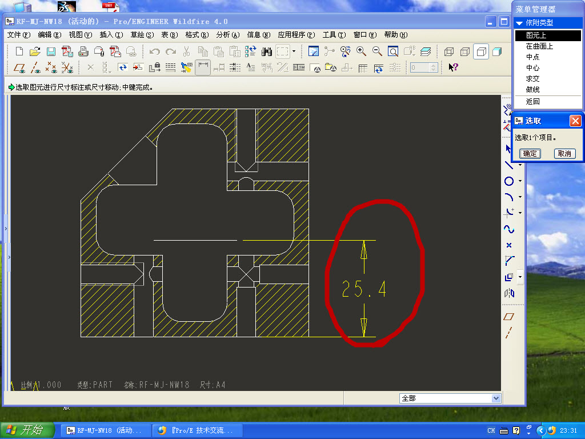Switch to the hidden line display cube
This screenshot has width=585, height=439.
pyautogui.click(x=465, y=51)
